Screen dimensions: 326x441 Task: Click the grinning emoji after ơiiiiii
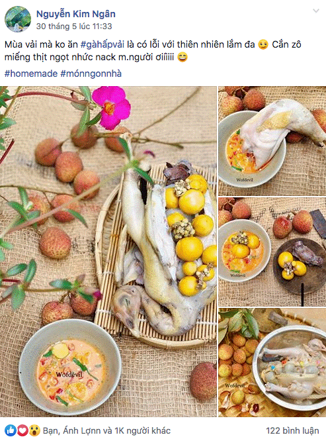tap(183, 58)
